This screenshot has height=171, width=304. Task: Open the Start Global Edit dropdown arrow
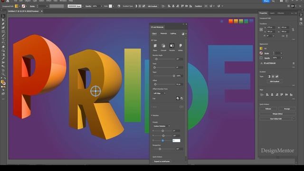(x=294, y=119)
